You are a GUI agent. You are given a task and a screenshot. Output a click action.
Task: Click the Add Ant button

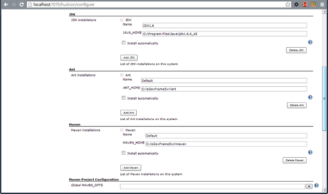[x=128, y=113]
